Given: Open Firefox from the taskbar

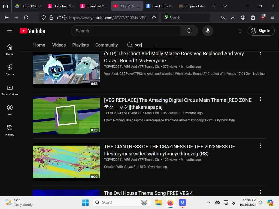Looking at the screenshot, I should 170,202.
